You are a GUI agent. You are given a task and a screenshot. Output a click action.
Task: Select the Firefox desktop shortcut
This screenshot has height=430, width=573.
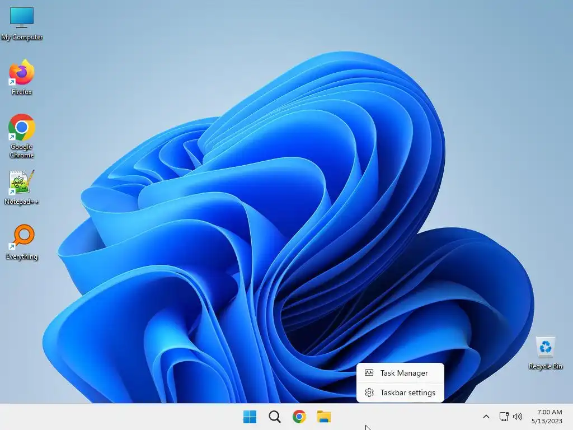click(22, 77)
